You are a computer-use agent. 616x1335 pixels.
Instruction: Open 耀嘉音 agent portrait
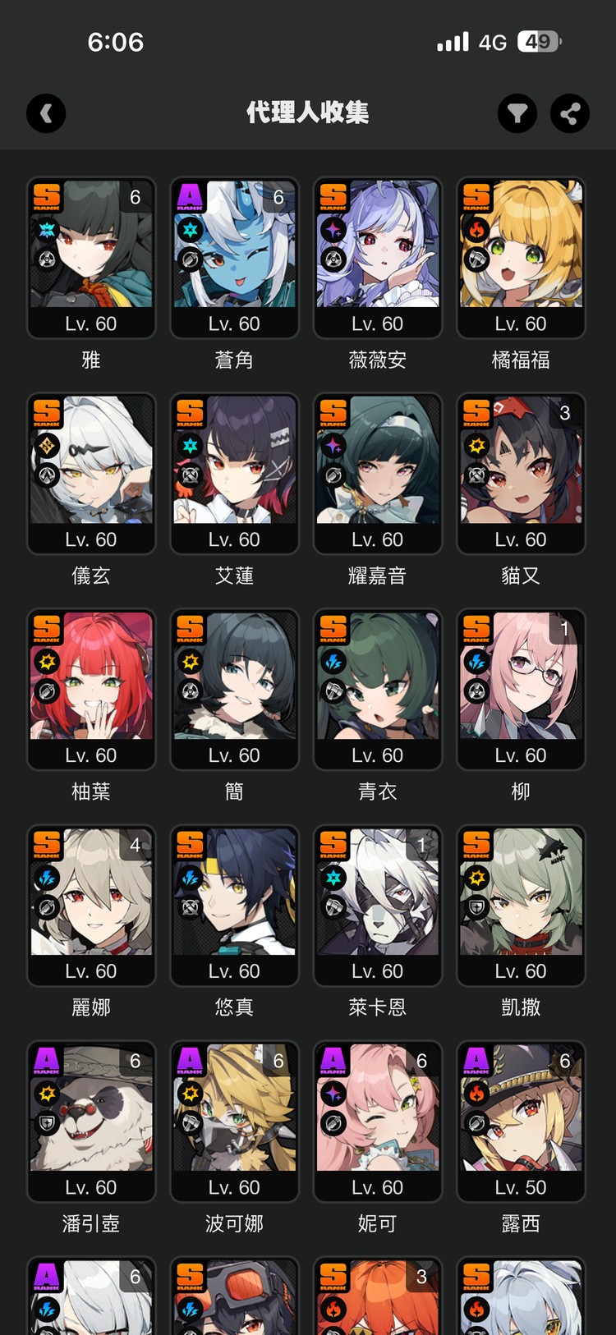[x=378, y=460]
